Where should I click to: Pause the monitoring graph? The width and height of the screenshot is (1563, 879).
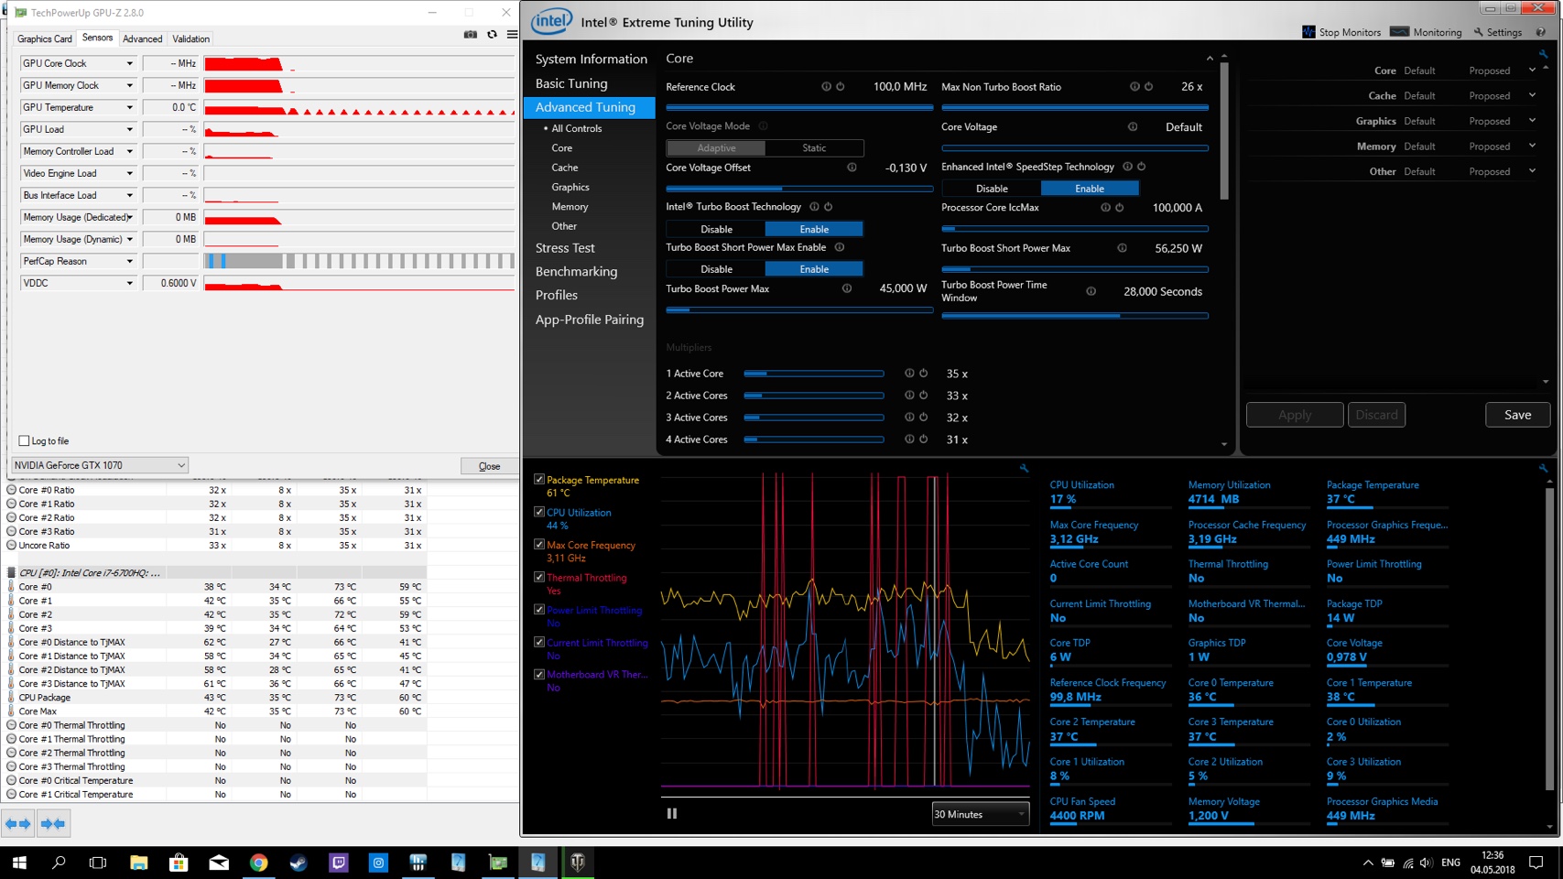click(672, 813)
